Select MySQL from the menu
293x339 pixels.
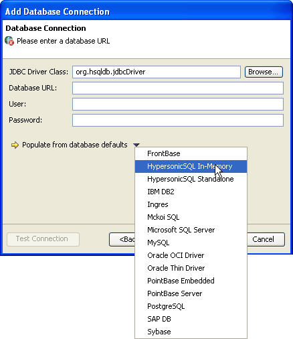pos(191,243)
